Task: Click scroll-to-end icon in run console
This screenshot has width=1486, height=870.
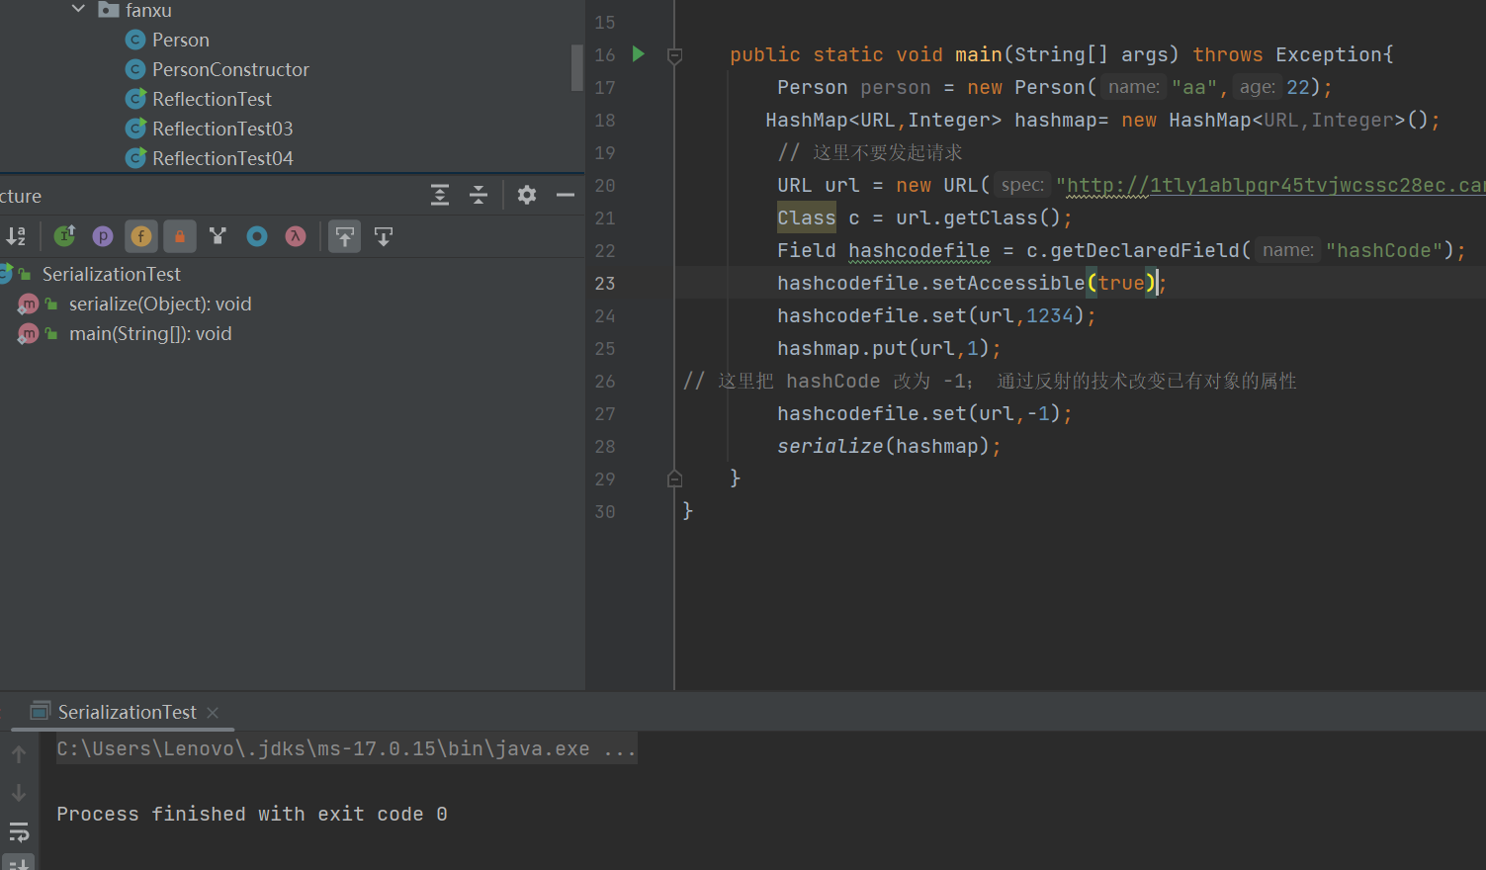Action: click(x=19, y=863)
